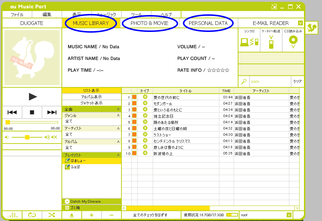Toggle orange checkbox for ラストショー
The width and height of the screenshot is (322, 221).
(x=134, y=134)
